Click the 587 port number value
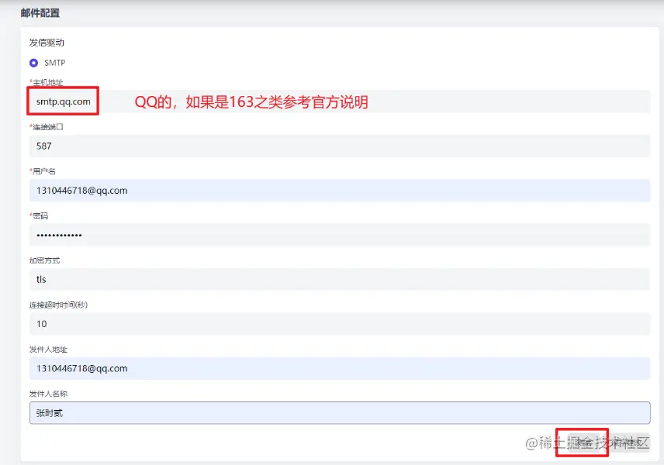Screen dimensions: 664x465 tap(43, 146)
